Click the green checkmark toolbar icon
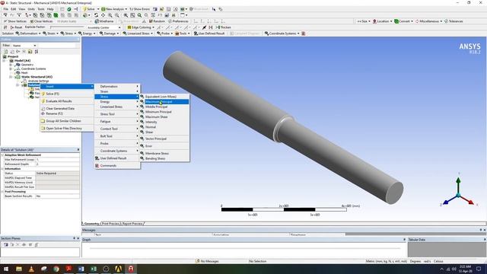The height and width of the screenshot is (274, 487). [69, 9]
